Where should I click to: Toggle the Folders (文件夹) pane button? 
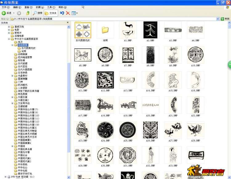click(x=51, y=13)
